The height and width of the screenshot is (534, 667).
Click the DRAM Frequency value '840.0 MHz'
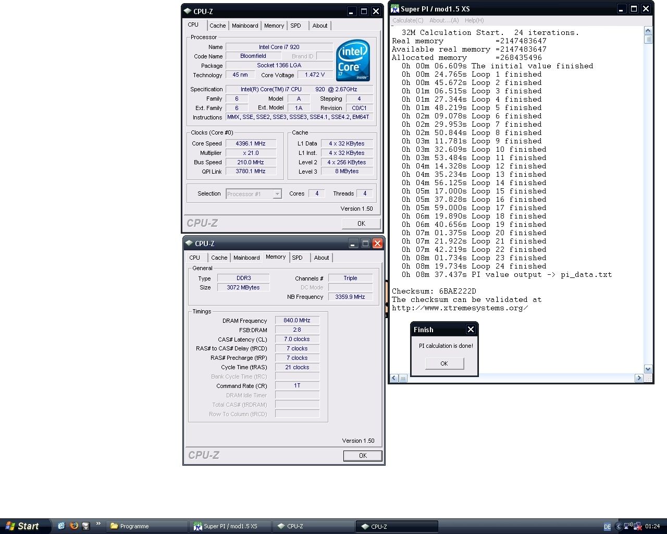[x=297, y=321]
